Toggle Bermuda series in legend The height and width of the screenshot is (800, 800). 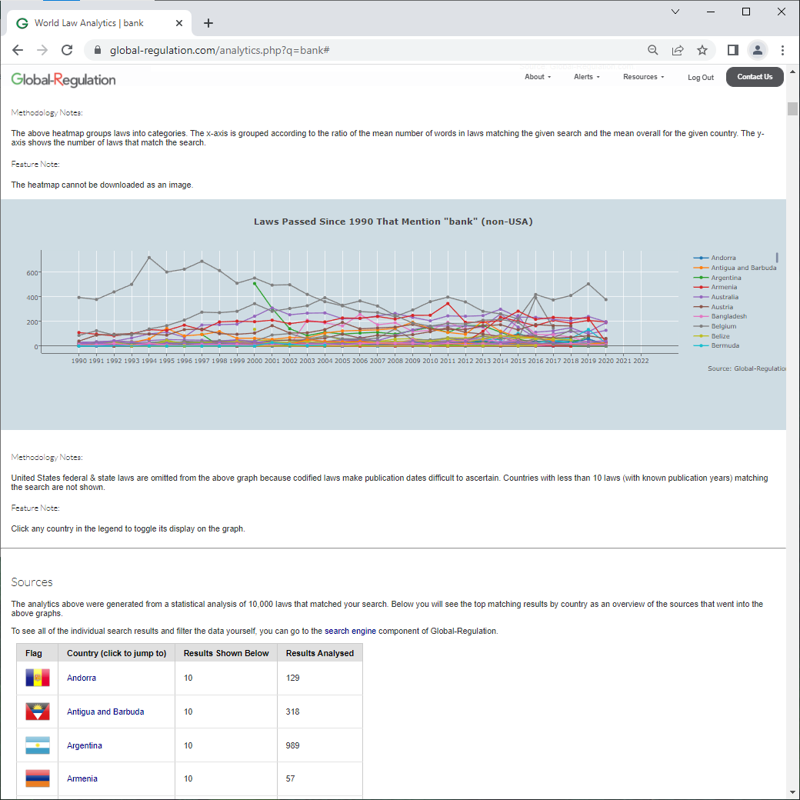716,345
